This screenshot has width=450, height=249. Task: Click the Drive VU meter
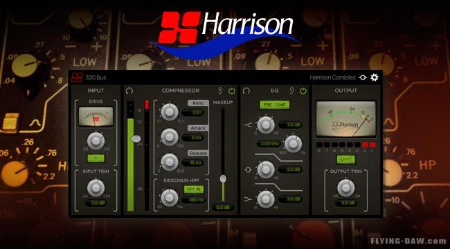[x=96, y=117]
